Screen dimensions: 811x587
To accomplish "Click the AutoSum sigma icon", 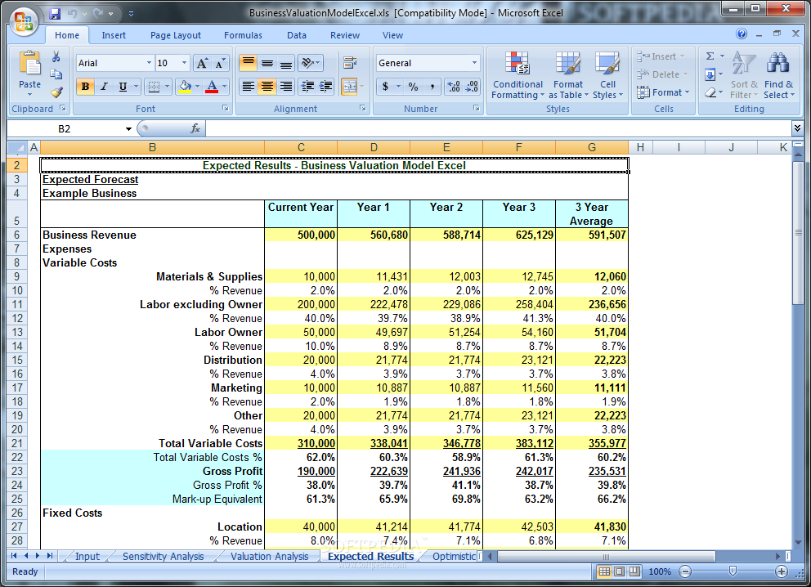I will 710,56.
